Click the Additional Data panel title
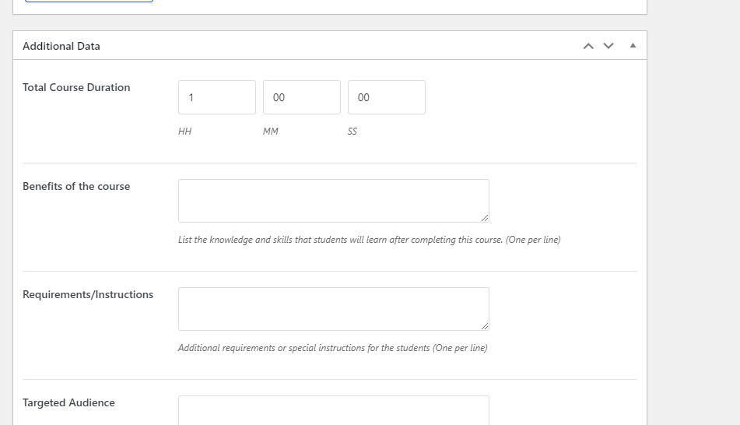 point(61,46)
